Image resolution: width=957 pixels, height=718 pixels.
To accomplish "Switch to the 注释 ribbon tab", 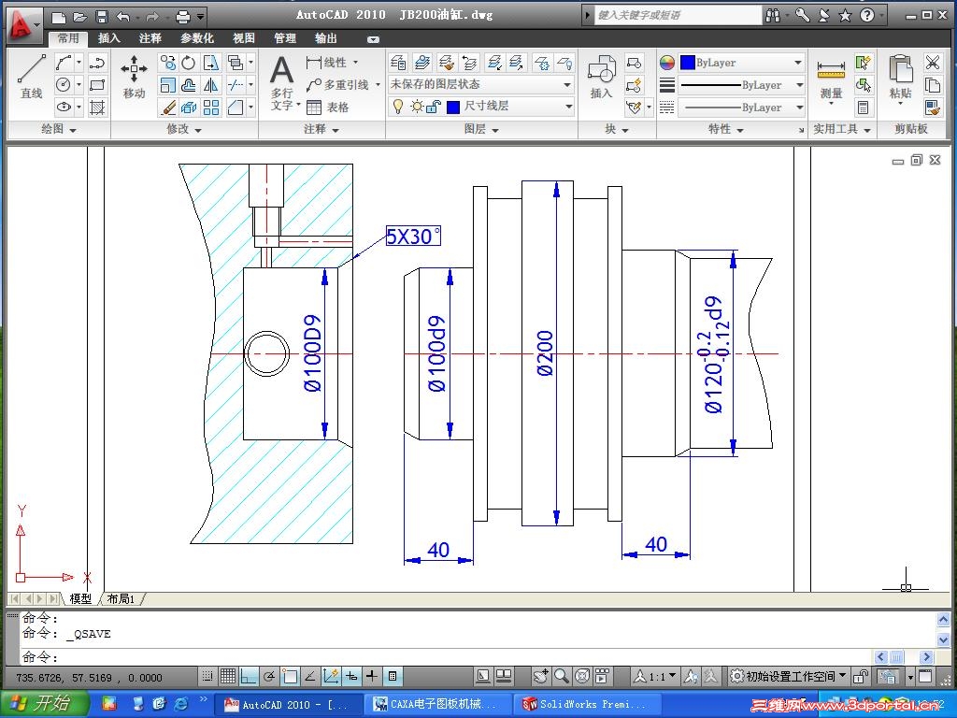I will click(150, 38).
